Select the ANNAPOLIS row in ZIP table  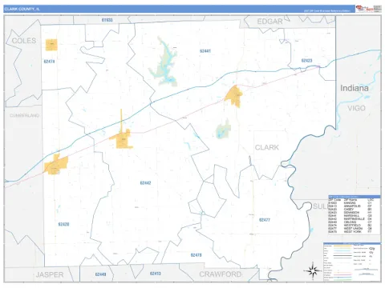pos(350,206)
